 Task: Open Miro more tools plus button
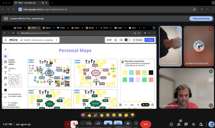click(6, 90)
